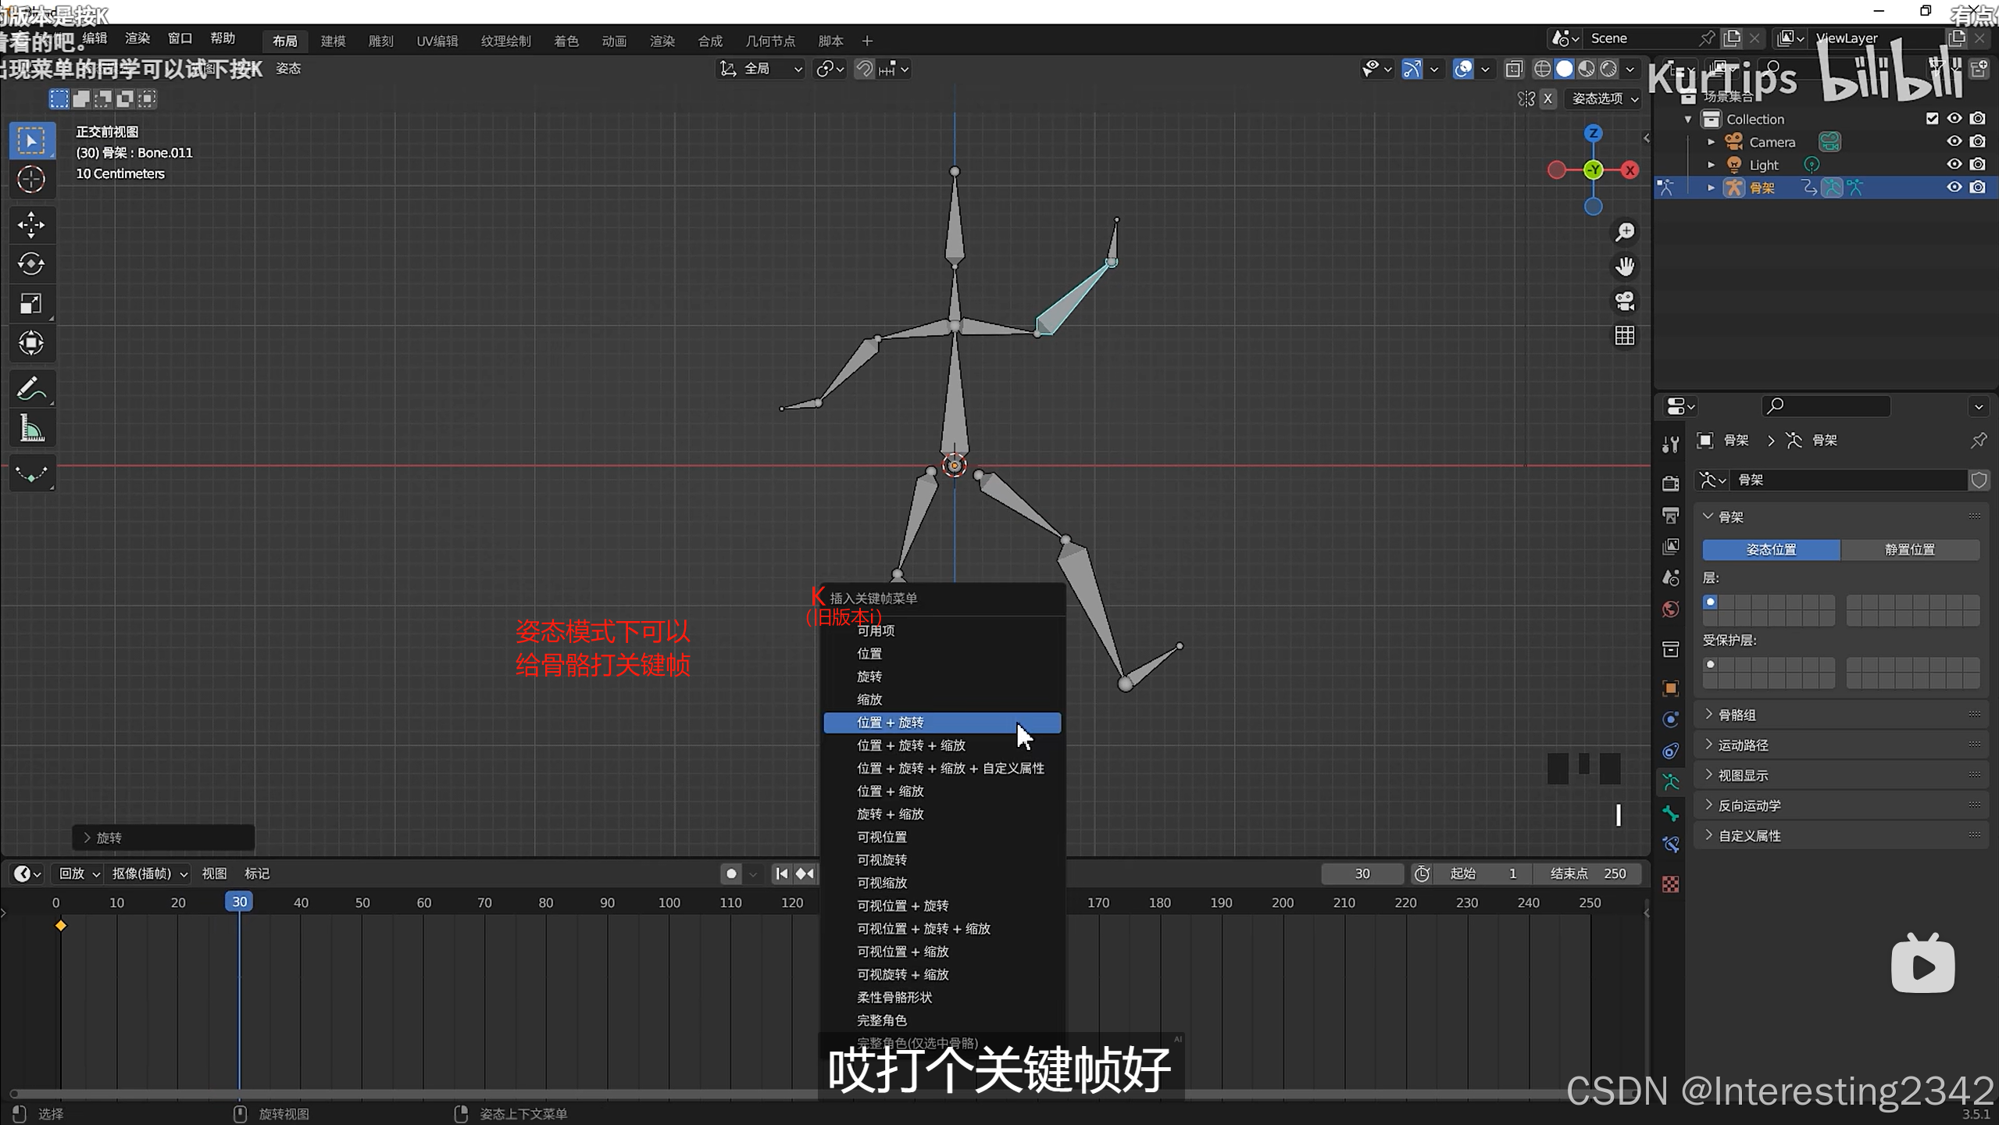1999x1125 pixels.
Task: Click the camera view icon in viewport
Action: pos(1625,302)
